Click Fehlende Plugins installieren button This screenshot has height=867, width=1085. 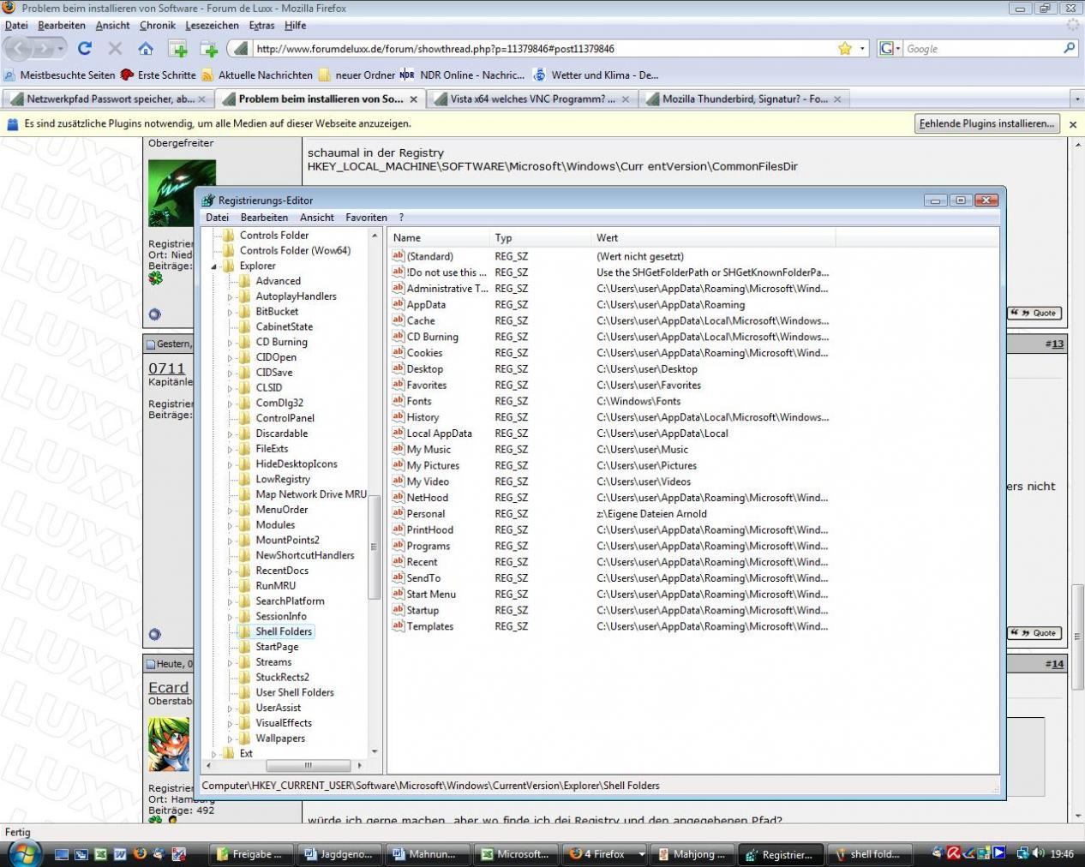pyautogui.click(x=986, y=124)
